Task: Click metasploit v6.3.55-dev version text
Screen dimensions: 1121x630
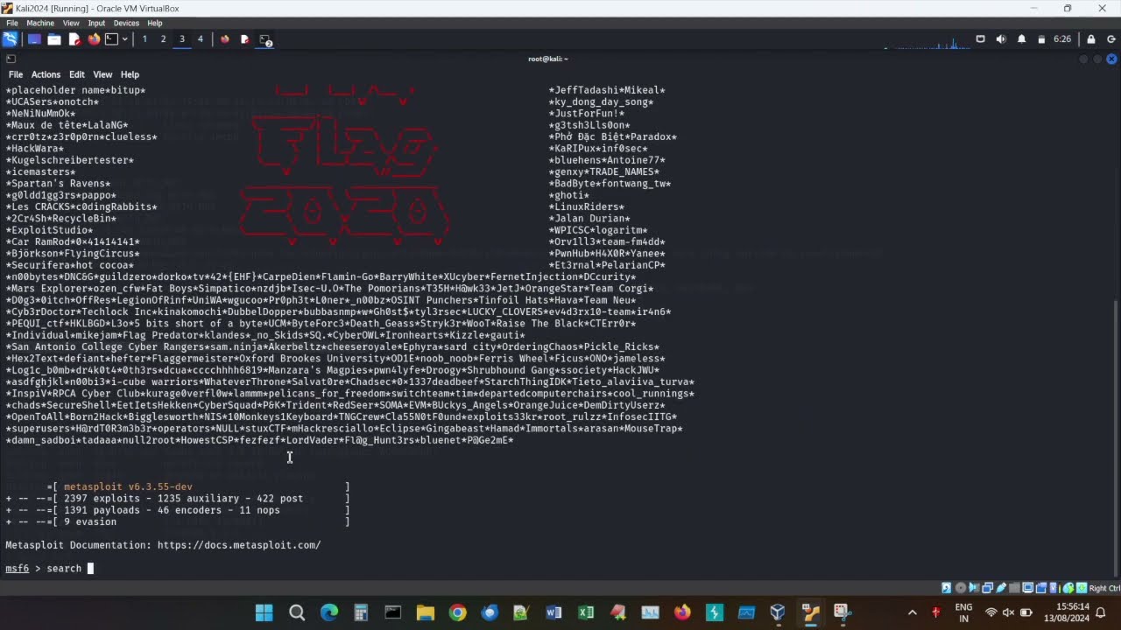Action: click(x=128, y=486)
